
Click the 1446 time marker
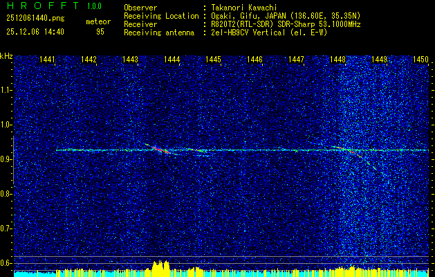tap(255, 59)
